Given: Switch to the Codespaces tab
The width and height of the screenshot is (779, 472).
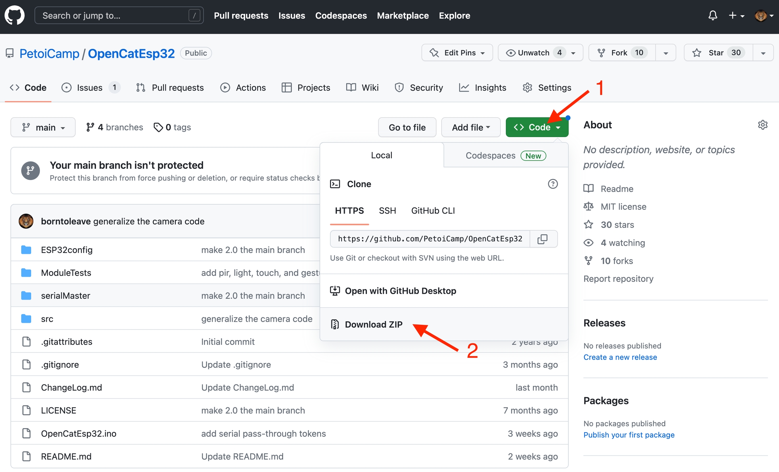Looking at the screenshot, I should pos(505,156).
